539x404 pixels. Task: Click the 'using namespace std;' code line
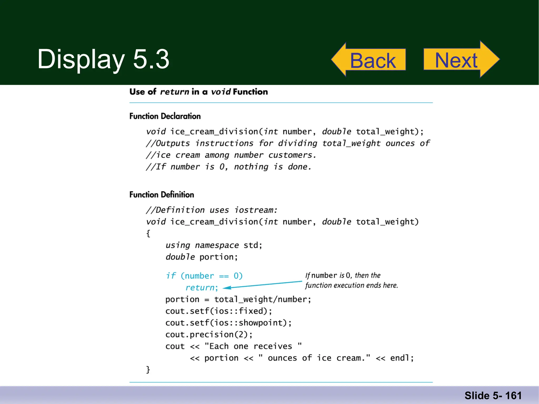(x=214, y=245)
